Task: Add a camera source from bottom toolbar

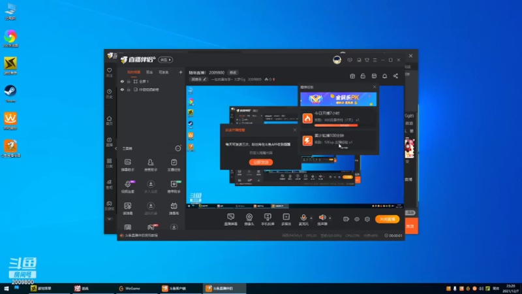Action: [249, 220]
